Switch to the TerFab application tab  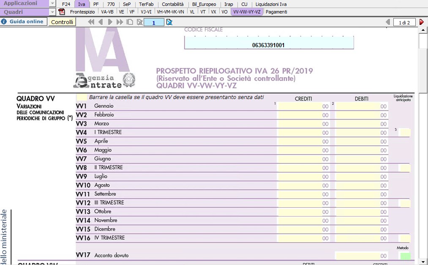pyautogui.click(x=146, y=4)
